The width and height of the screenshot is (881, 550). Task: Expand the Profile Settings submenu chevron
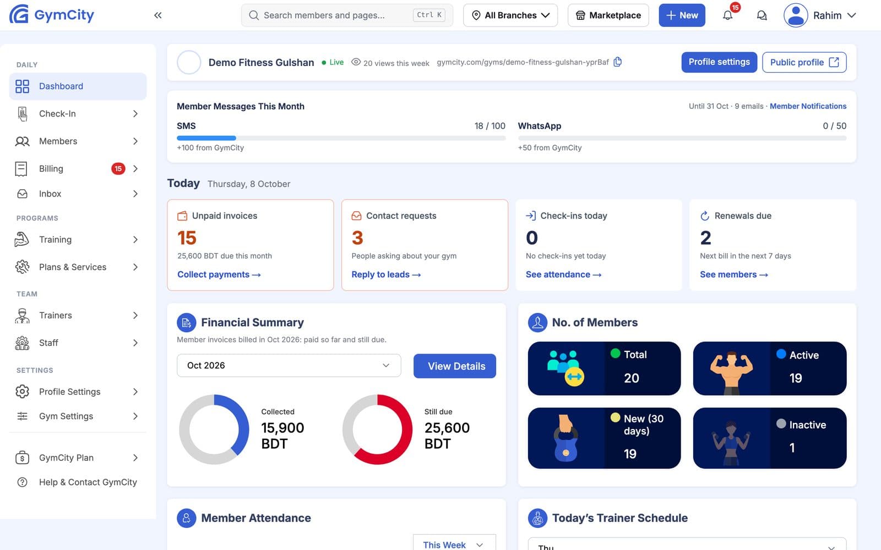(135, 392)
